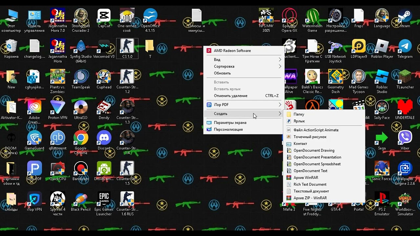Select Архив ZIP - WinRAR entry
The width and height of the screenshot is (420, 236).
coord(324,198)
